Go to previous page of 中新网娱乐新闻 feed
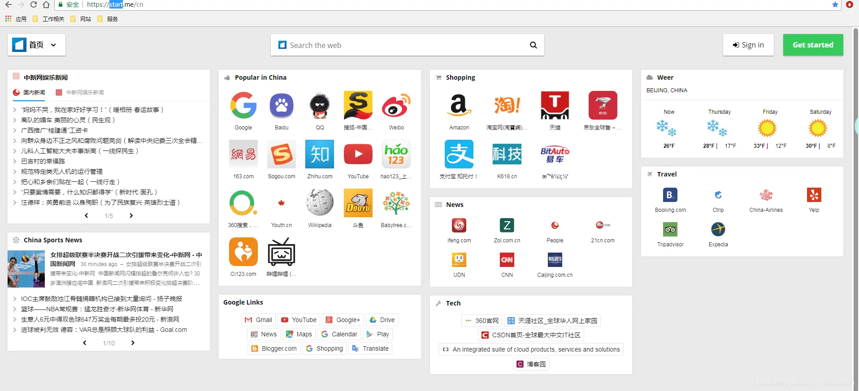The width and height of the screenshot is (859, 391). pos(87,215)
